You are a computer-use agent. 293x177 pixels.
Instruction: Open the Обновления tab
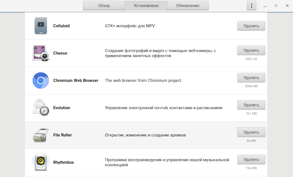point(188,6)
